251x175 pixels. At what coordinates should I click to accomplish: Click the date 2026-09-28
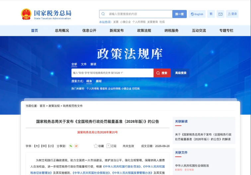(x=162, y=146)
